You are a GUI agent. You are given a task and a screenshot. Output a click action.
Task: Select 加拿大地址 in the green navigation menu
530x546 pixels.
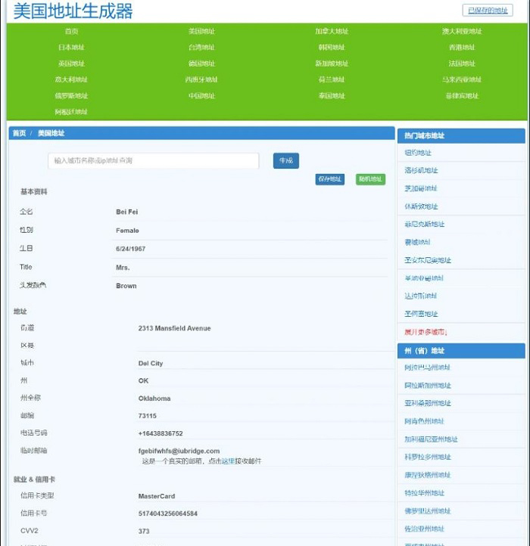332,31
